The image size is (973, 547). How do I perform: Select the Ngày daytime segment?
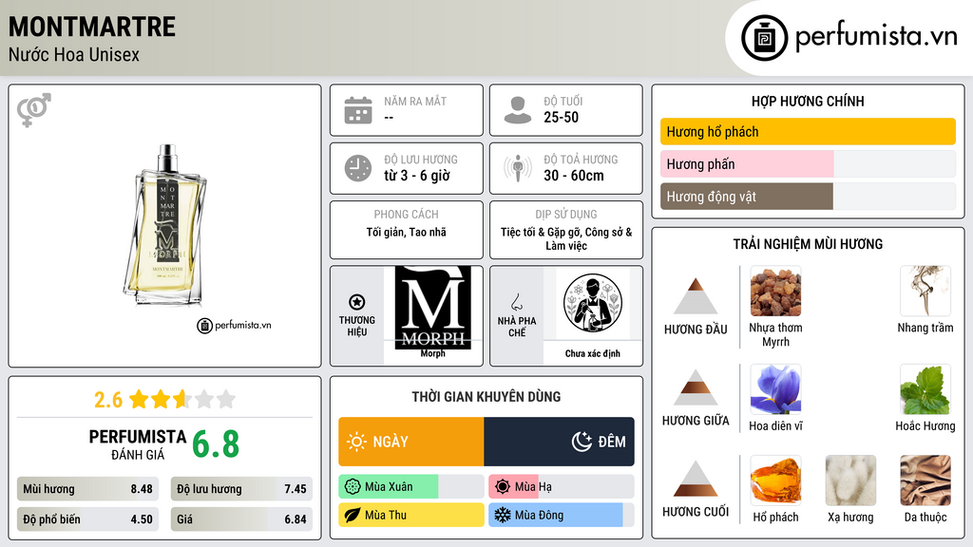(410, 442)
